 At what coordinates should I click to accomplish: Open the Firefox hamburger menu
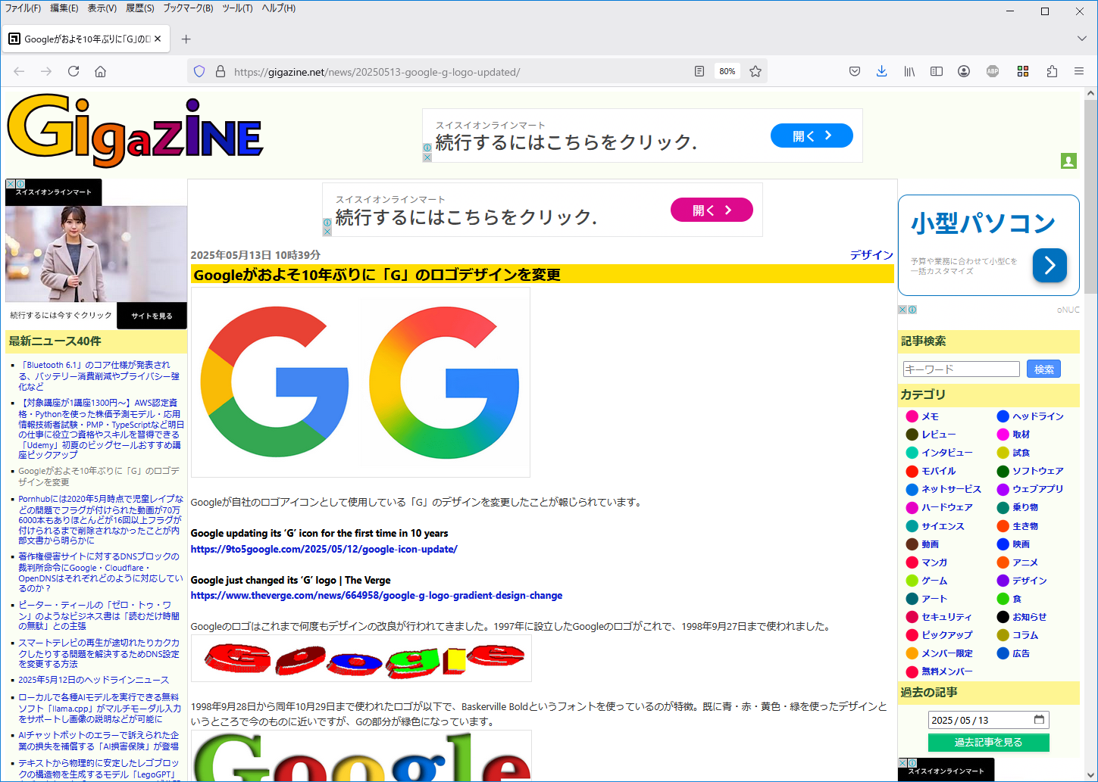(1079, 71)
